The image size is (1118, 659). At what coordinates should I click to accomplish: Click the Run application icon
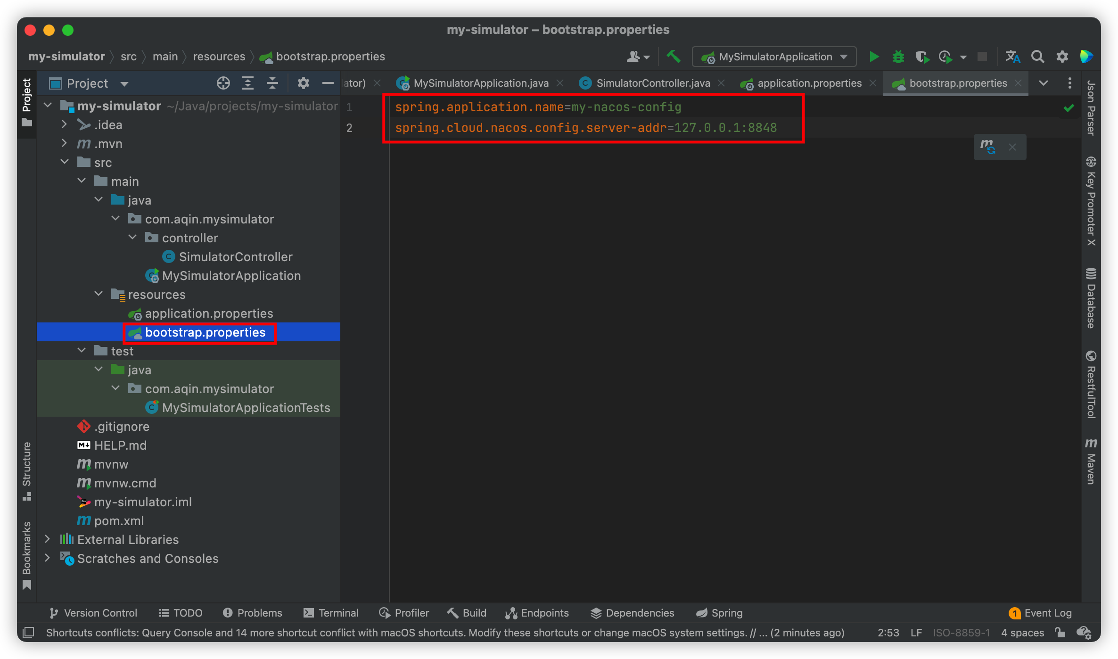coord(873,56)
